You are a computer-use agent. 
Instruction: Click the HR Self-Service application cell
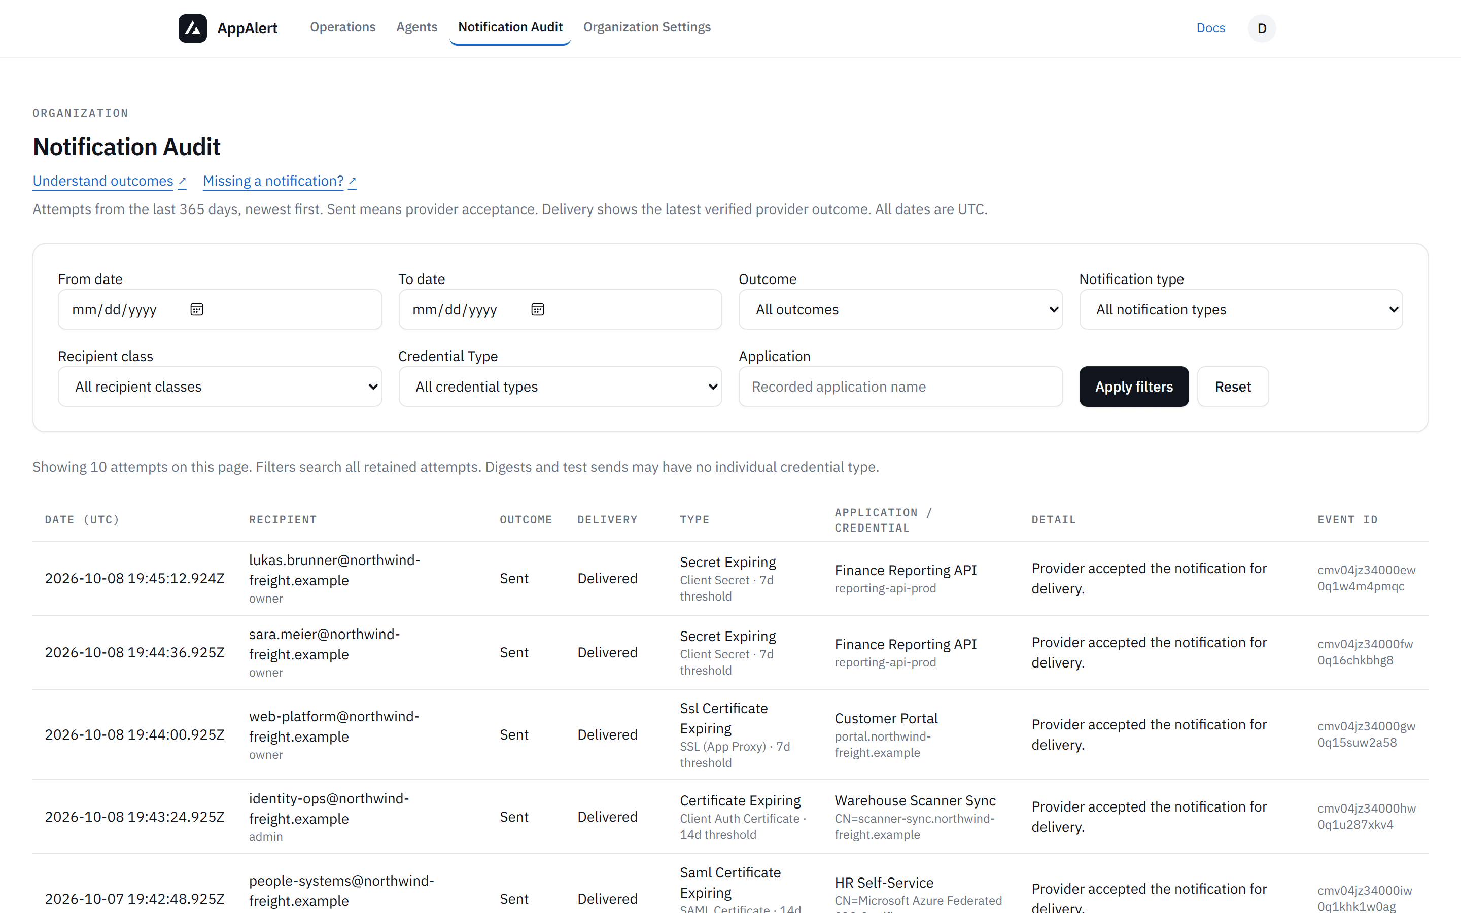click(x=884, y=883)
